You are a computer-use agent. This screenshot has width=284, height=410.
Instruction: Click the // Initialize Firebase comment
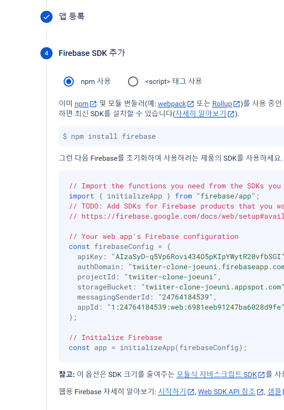click(x=116, y=338)
